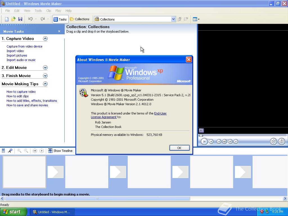
Task: Collapse the Movie Making Tips section
Action: [45, 84]
